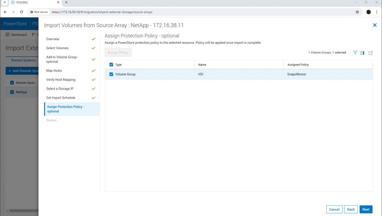The height and width of the screenshot is (216, 382).
Task: Click the Not secure site warning badge
Action: point(39,12)
